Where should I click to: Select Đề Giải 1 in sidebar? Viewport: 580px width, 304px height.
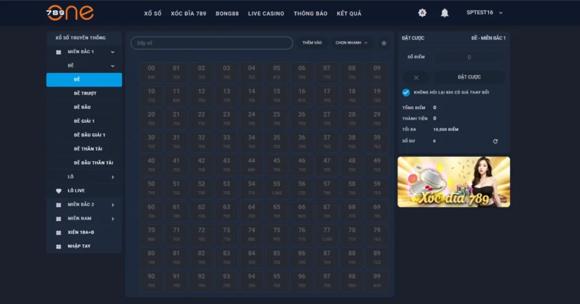pyautogui.click(x=84, y=121)
